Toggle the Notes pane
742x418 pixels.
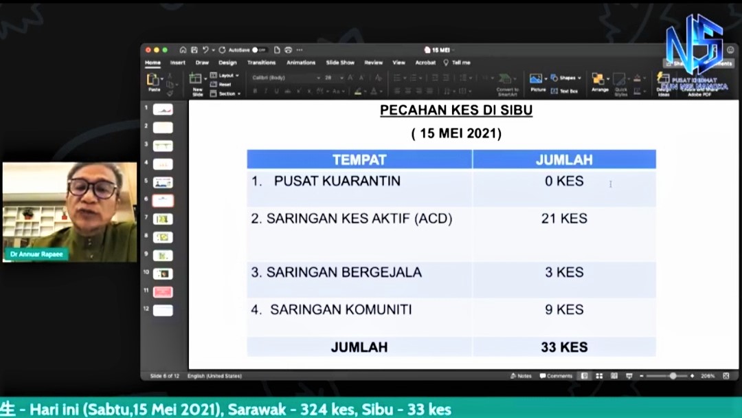click(x=521, y=376)
